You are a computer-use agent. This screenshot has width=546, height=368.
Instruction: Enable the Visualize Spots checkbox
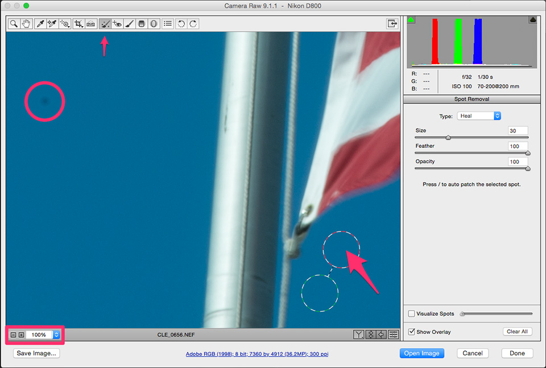[412, 314]
